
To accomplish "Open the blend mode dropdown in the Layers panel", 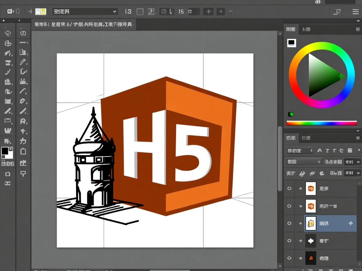I will point(303,162).
